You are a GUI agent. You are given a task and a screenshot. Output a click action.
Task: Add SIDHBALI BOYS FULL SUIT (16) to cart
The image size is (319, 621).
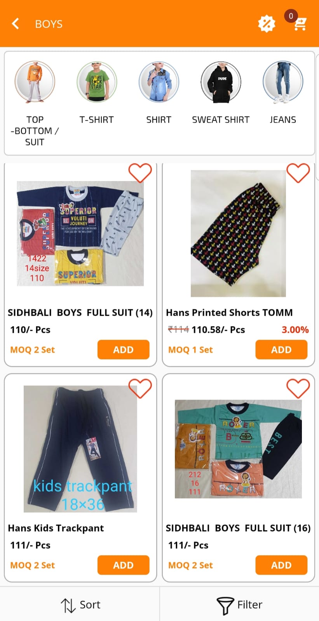pyautogui.click(x=281, y=565)
